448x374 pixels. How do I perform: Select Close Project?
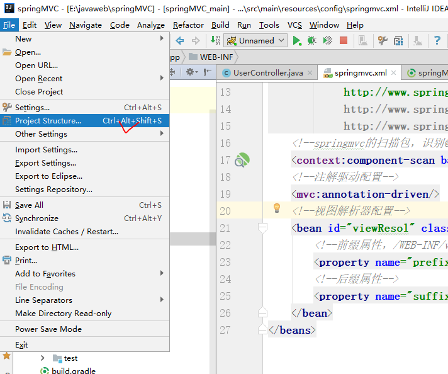(x=84, y=91)
